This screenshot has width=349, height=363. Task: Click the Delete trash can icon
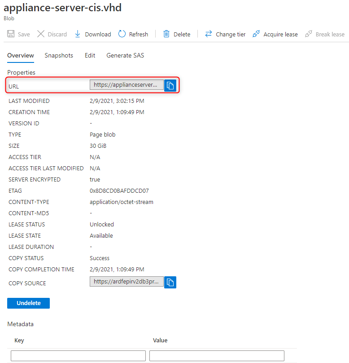pyautogui.click(x=166, y=34)
